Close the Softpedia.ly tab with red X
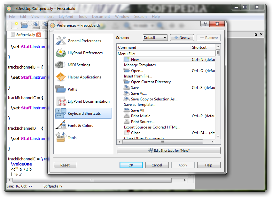The width and height of the screenshot is (273, 198). [x=39, y=35]
